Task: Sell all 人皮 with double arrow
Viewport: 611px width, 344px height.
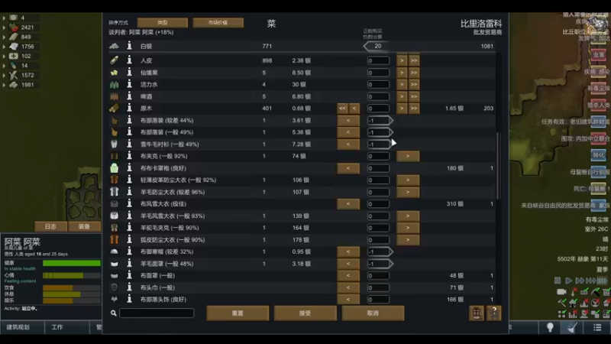Action: [414, 60]
